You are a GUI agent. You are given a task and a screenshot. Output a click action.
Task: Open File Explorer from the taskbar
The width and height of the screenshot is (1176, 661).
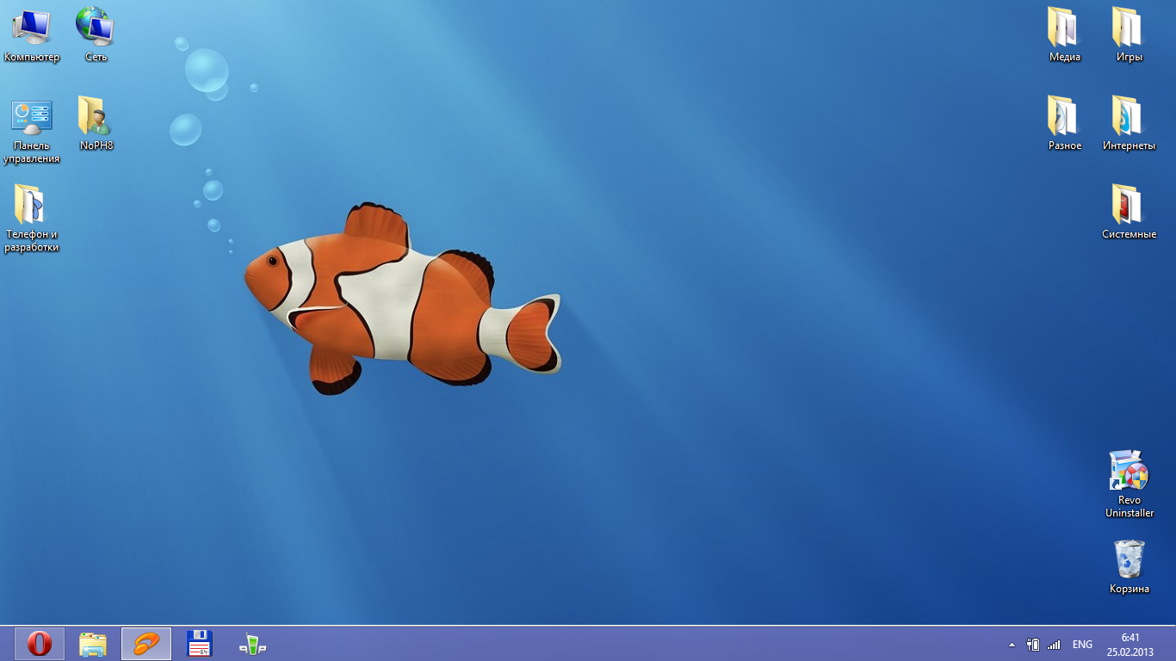(93, 644)
